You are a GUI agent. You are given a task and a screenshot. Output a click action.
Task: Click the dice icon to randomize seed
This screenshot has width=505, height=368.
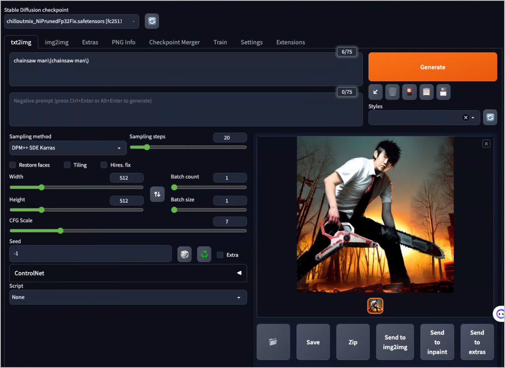(185, 254)
